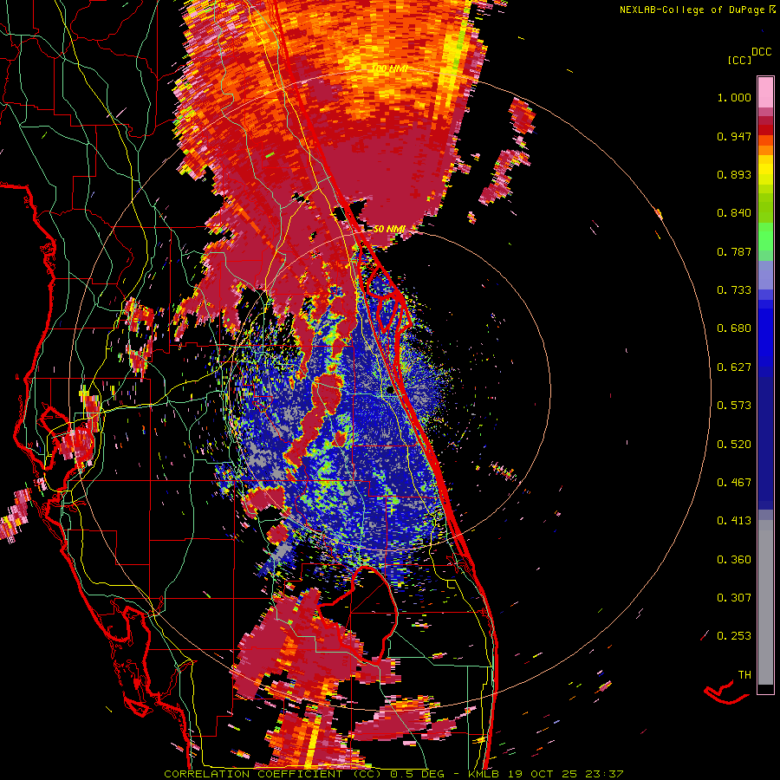Image resolution: width=780 pixels, height=780 pixels.
Task: Click the 50 NMI range ring label
Action: coord(389,229)
